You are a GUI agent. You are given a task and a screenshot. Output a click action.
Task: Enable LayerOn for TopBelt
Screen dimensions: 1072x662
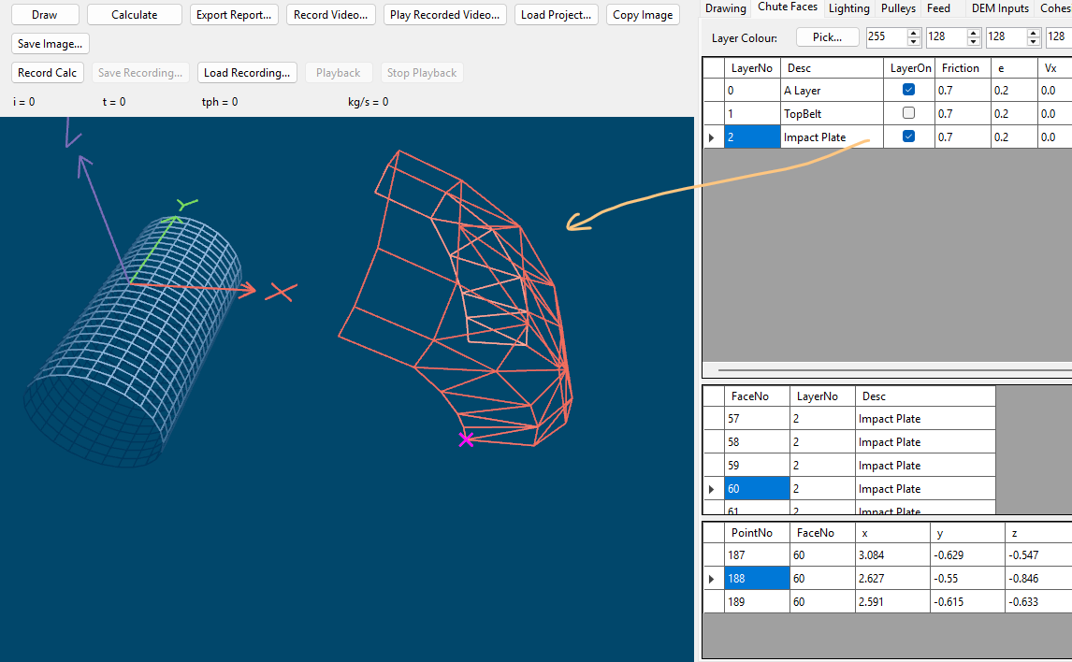pyautogui.click(x=908, y=113)
